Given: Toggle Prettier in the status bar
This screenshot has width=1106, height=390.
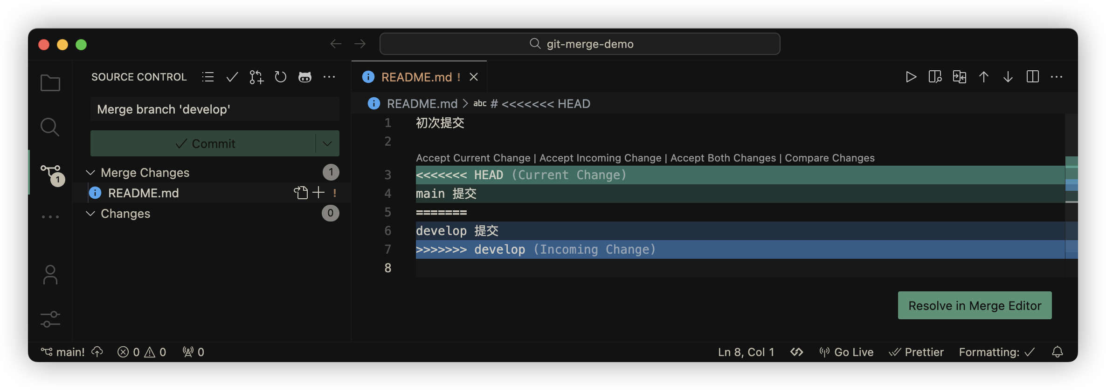Looking at the screenshot, I should [916, 352].
